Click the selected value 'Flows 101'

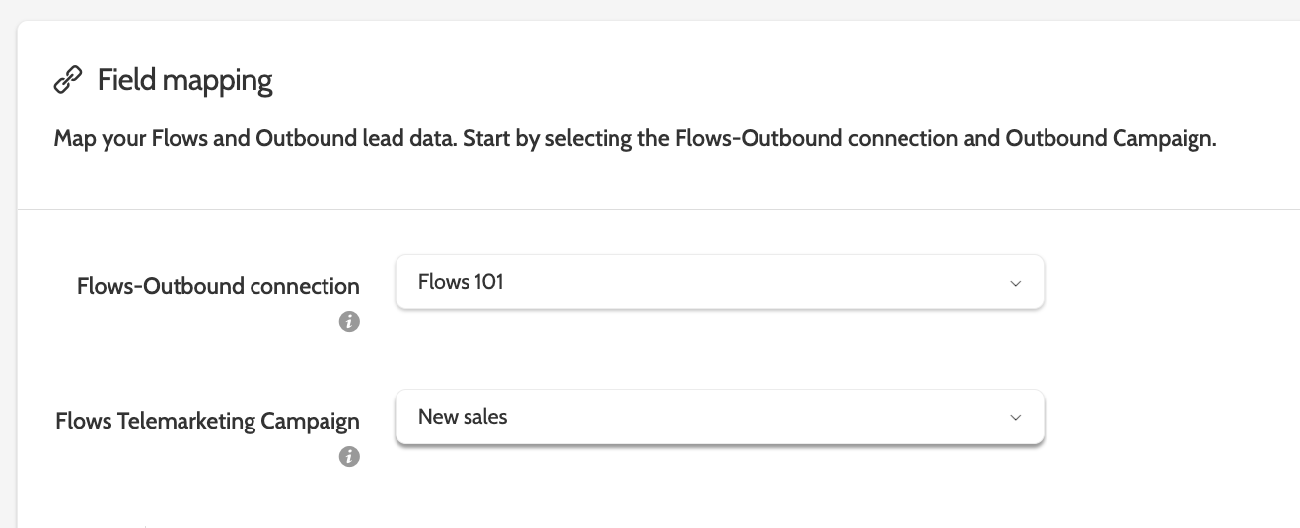(x=461, y=282)
